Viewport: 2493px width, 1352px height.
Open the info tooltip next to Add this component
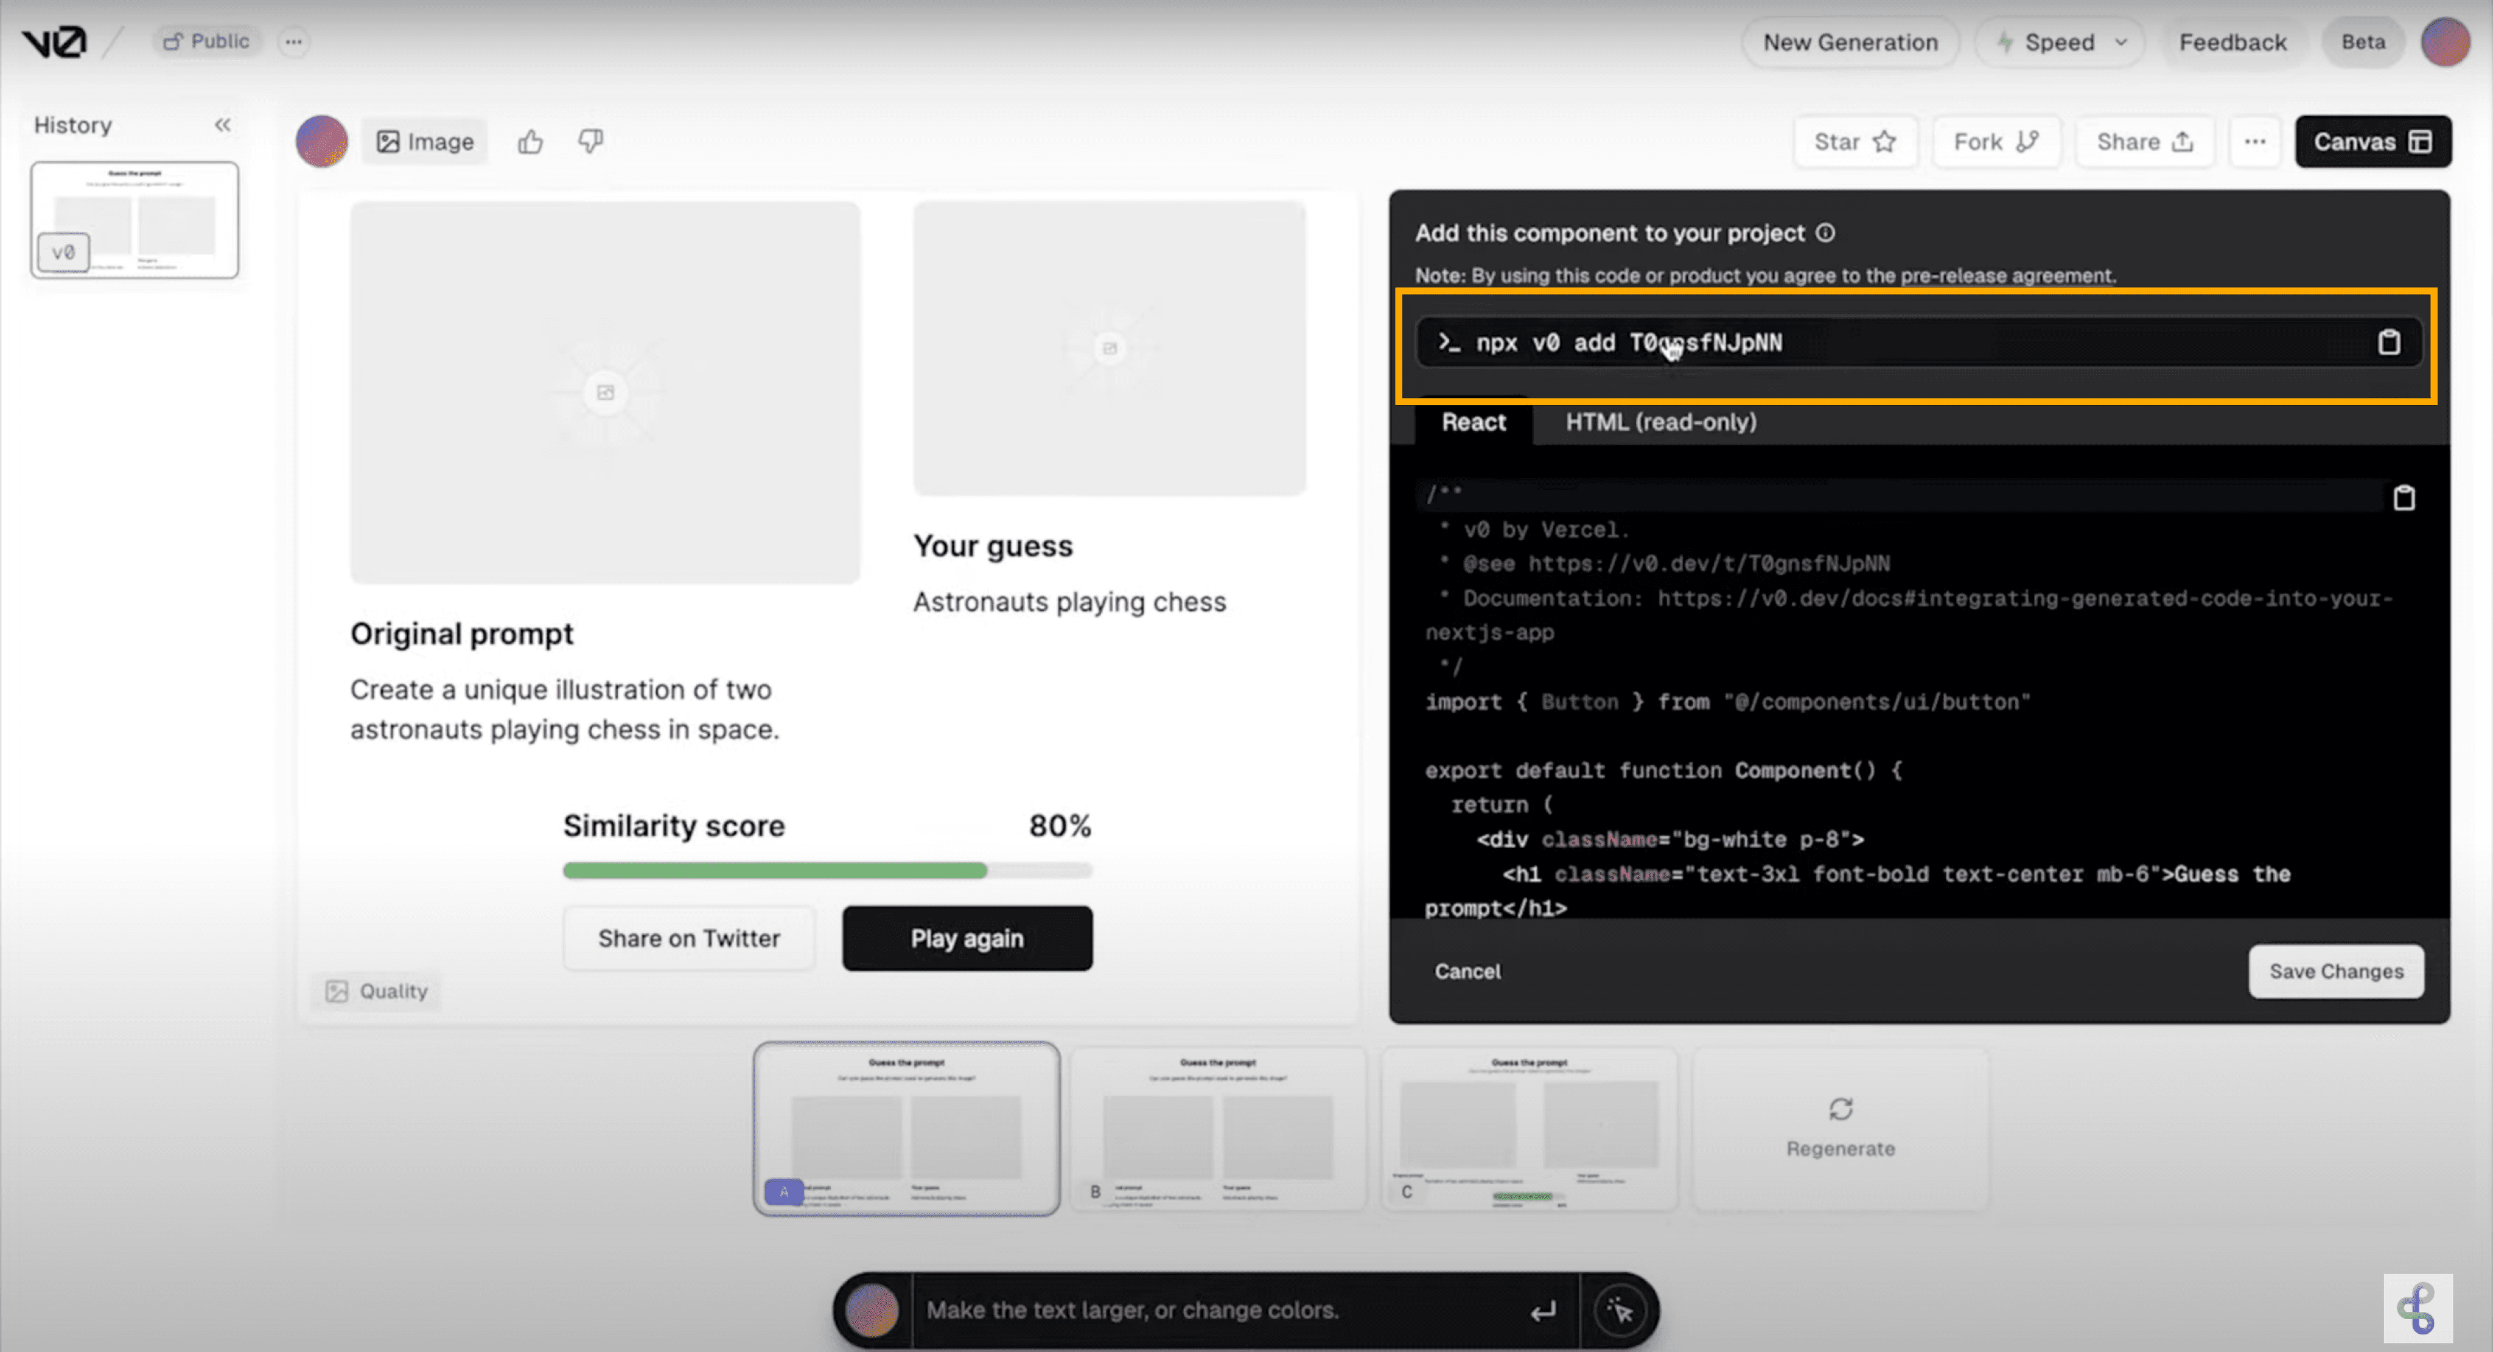pyautogui.click(x=1825, y=232)
